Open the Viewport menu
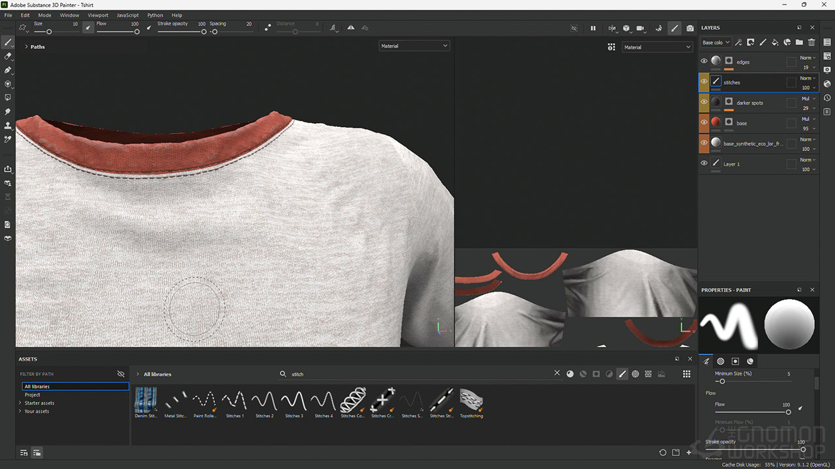This screenshot has width=835, height=469. coord(98,15)
